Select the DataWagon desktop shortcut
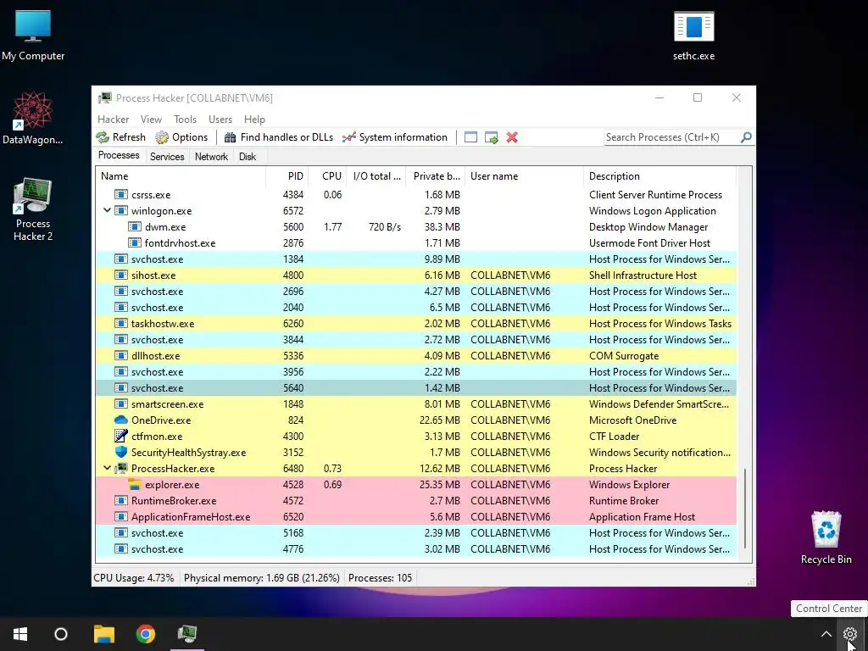868x651 pixels. [33, 118]
